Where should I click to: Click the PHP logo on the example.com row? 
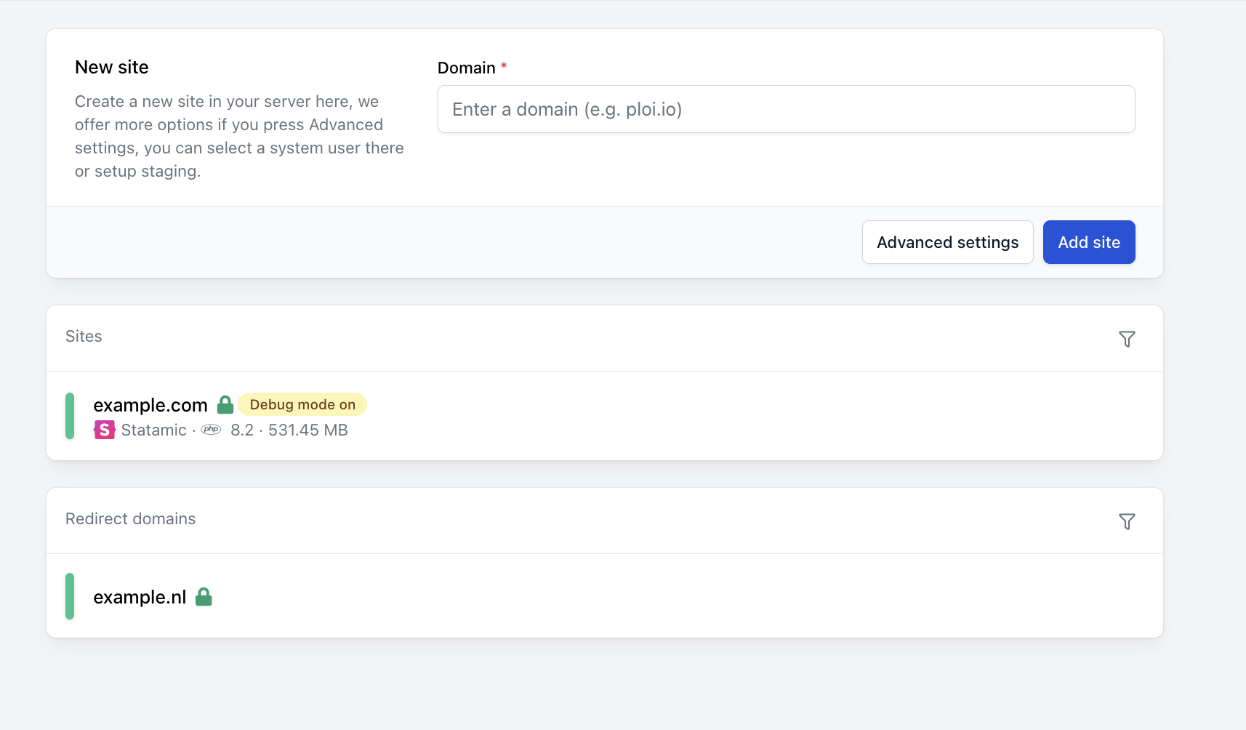[x=211, y=430]
